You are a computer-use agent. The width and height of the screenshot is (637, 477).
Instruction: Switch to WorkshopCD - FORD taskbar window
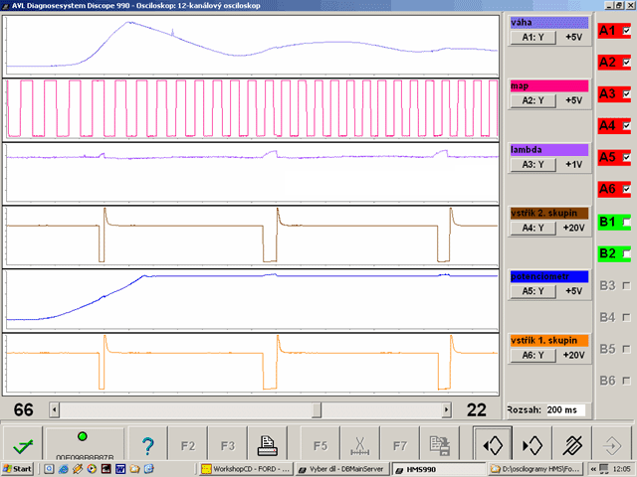click(x=246, y=469)
